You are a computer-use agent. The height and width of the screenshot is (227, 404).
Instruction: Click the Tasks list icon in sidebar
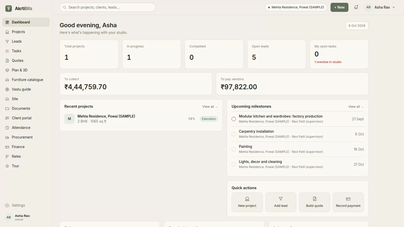[x=7, y=51]
